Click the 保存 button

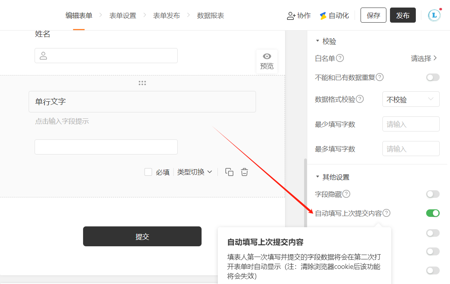(373, 15)
